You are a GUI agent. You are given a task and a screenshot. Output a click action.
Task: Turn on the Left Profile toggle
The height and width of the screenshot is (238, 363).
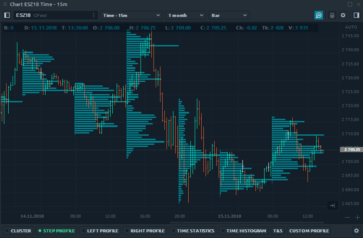point(100,231)
